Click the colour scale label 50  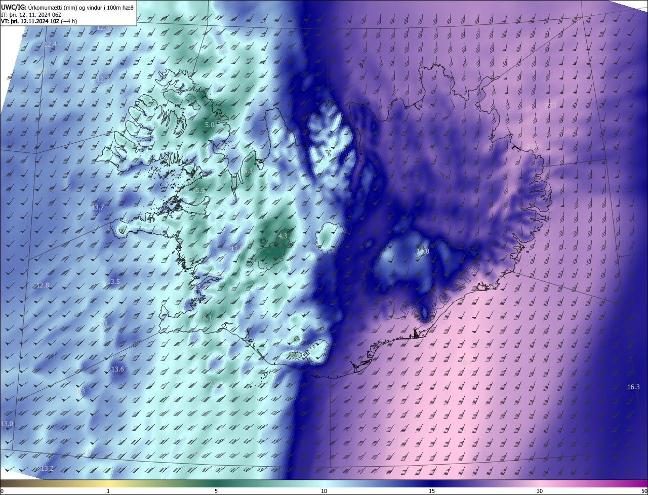[x=644, y=491]
